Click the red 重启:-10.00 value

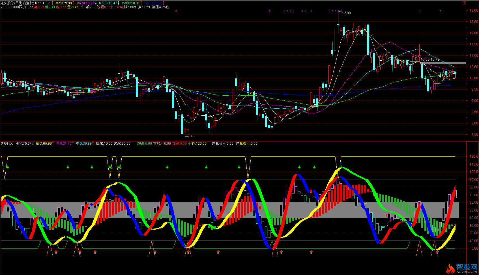[162, 144]
